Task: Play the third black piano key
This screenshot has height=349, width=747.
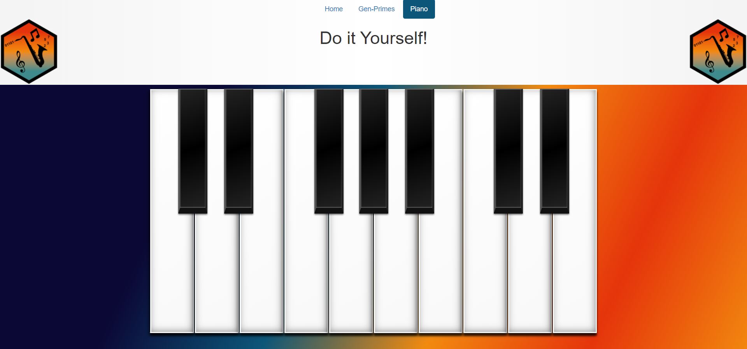Action: tap(329, 151)
